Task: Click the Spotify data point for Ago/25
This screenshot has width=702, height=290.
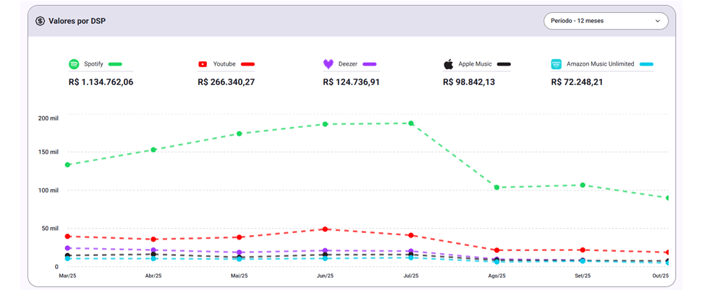Action: click(497, 188)
